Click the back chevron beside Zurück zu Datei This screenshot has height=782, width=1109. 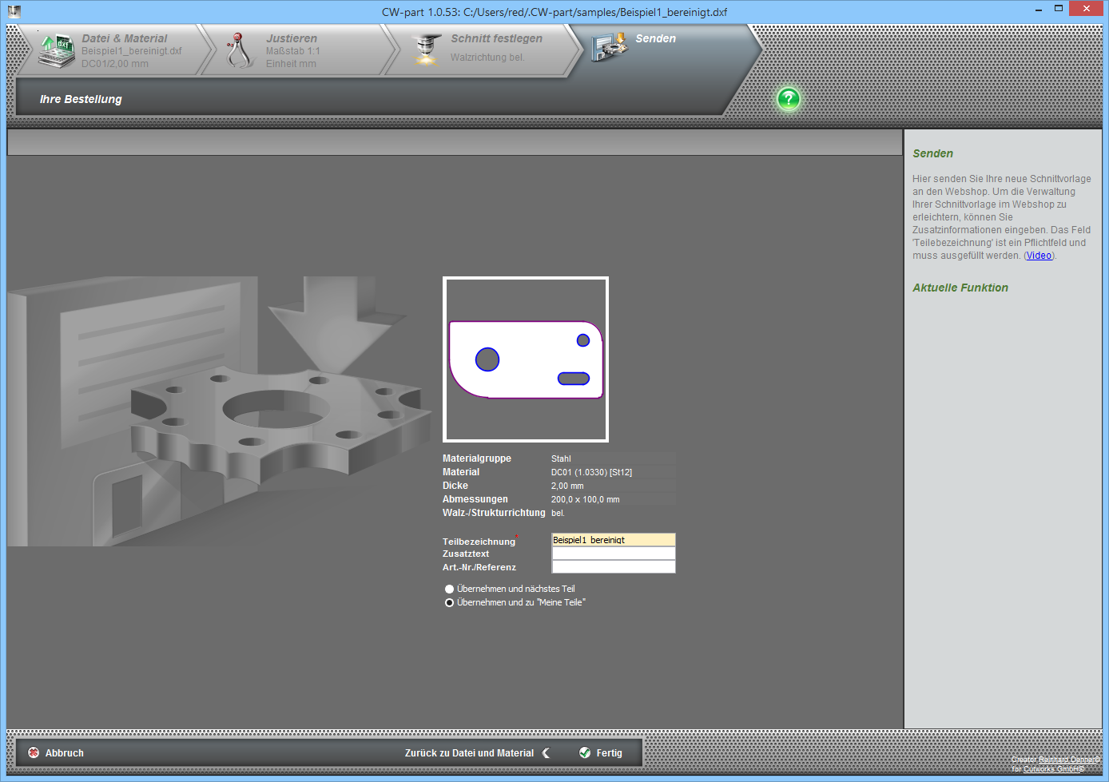click(x=546, y=752)
